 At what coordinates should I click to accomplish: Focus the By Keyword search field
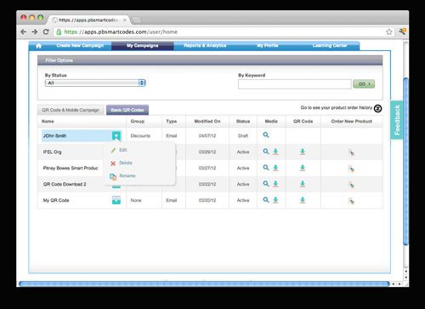[295, 84]
